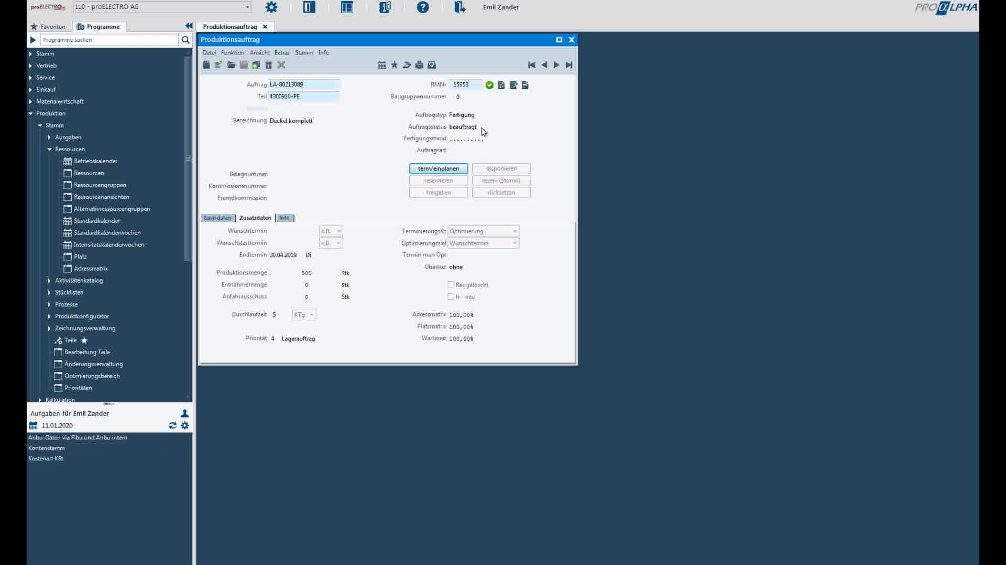Viewport: 1006px width, 565px height.
Task: Collapse the navigation panel with double-arrow icon
Action: coord(189,26)
